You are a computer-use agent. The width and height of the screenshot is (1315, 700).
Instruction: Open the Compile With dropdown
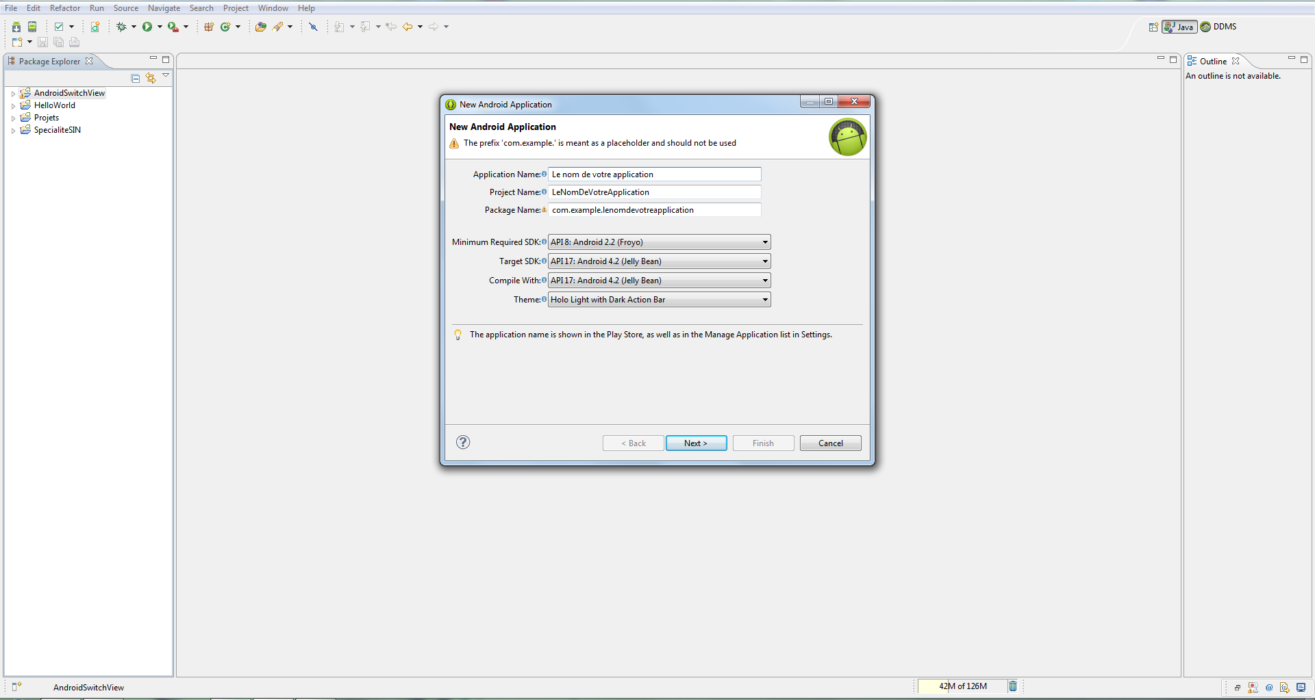[x=659, y=281]
